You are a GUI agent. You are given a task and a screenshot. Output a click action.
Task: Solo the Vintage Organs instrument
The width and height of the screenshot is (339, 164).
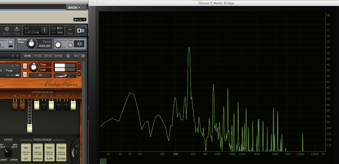pos(25,66)
